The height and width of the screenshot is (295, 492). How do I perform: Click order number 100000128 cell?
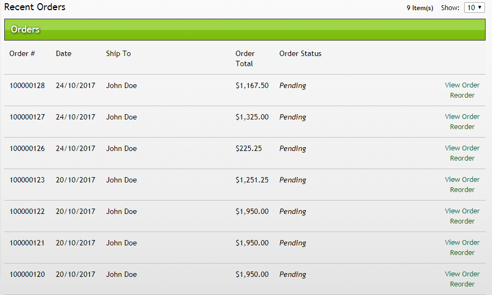27,85
